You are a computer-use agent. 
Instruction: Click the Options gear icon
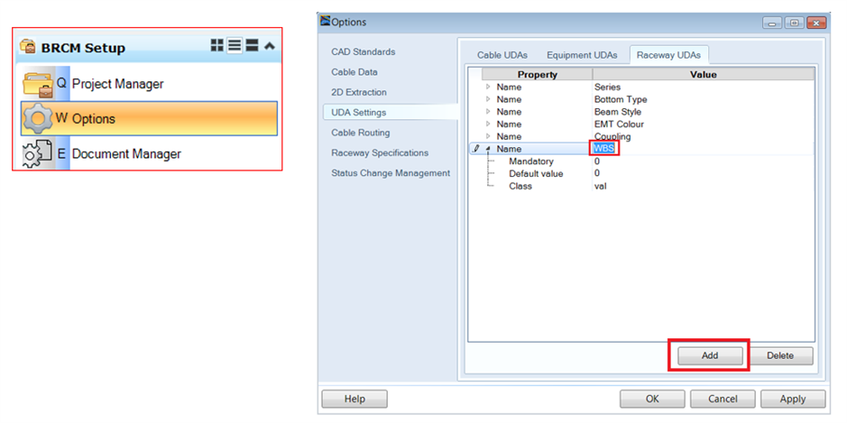click(38, 118)
